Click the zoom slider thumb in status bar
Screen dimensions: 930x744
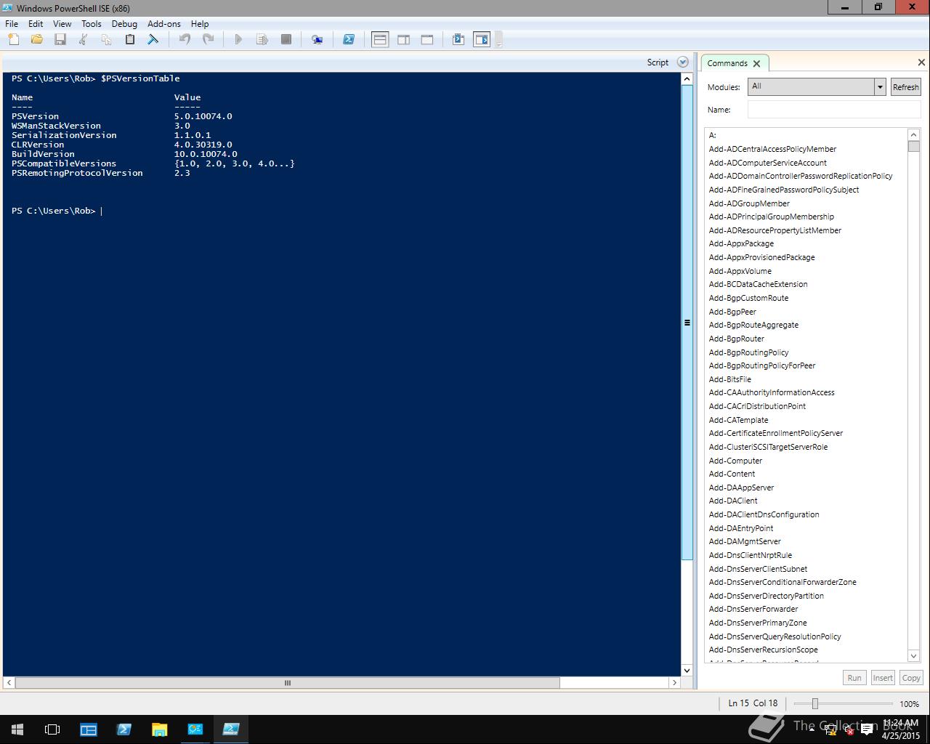814,703
